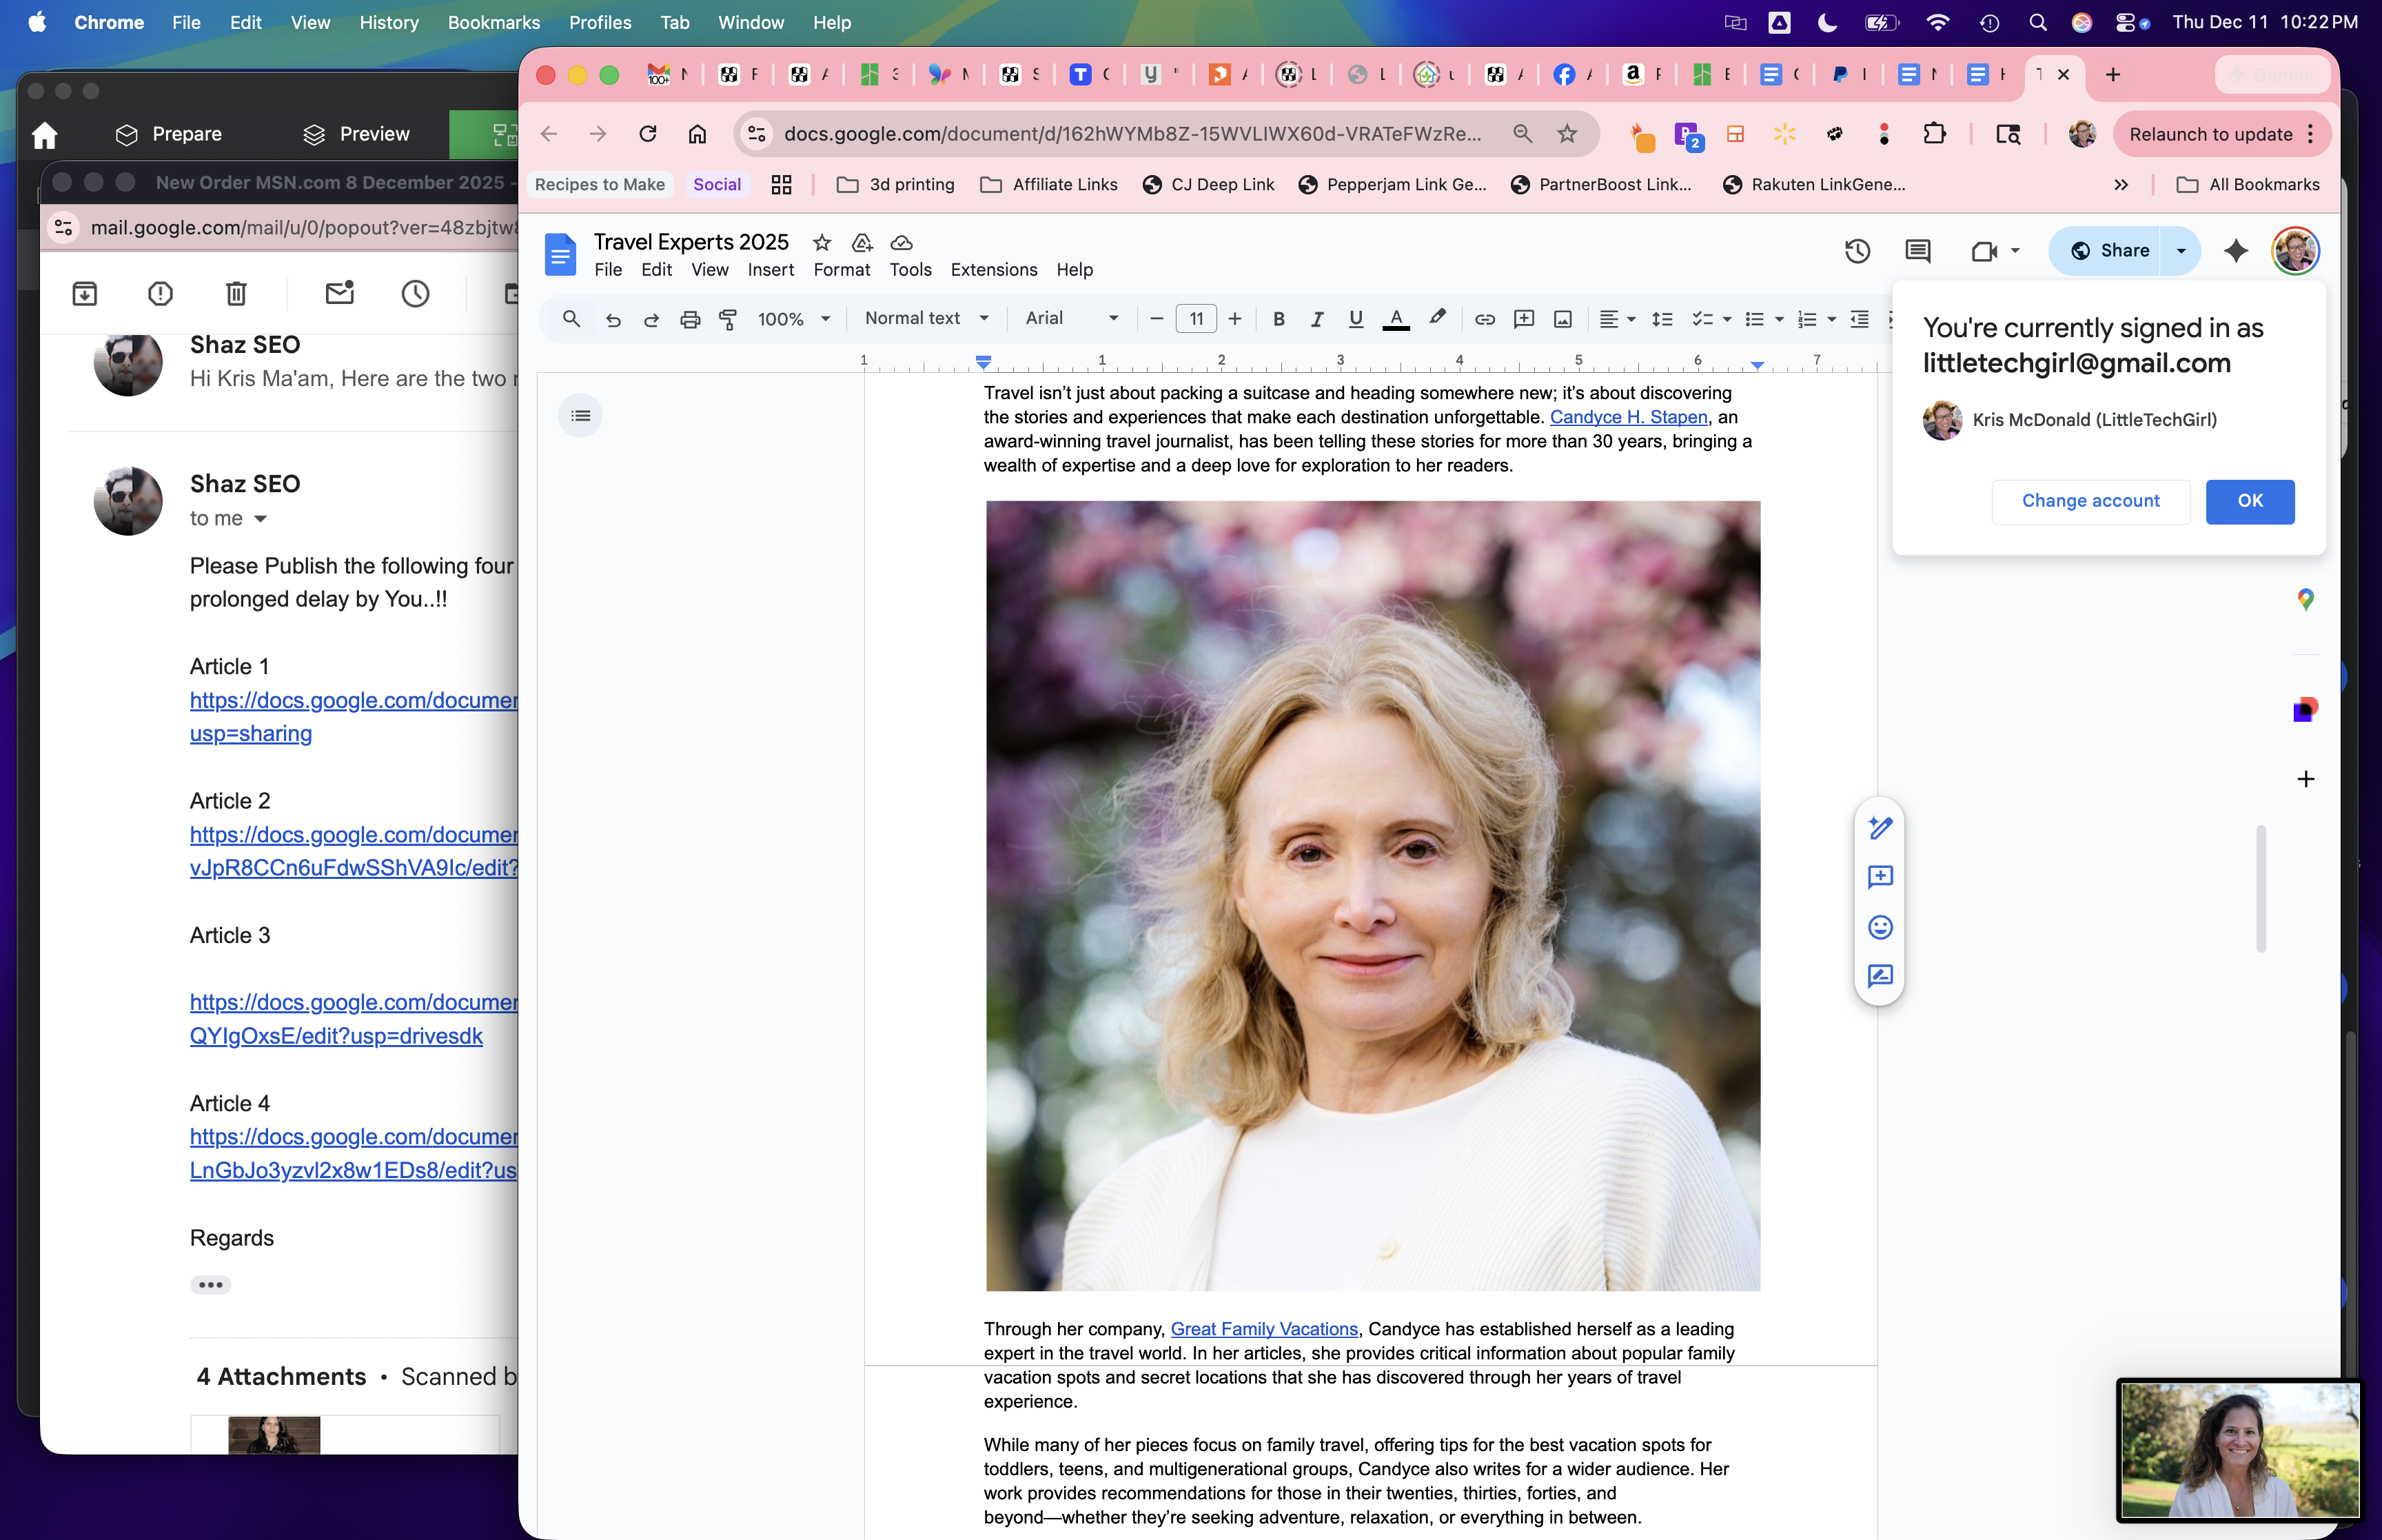
Task: Open the Docs Format menu
Action: coord(842,270)
